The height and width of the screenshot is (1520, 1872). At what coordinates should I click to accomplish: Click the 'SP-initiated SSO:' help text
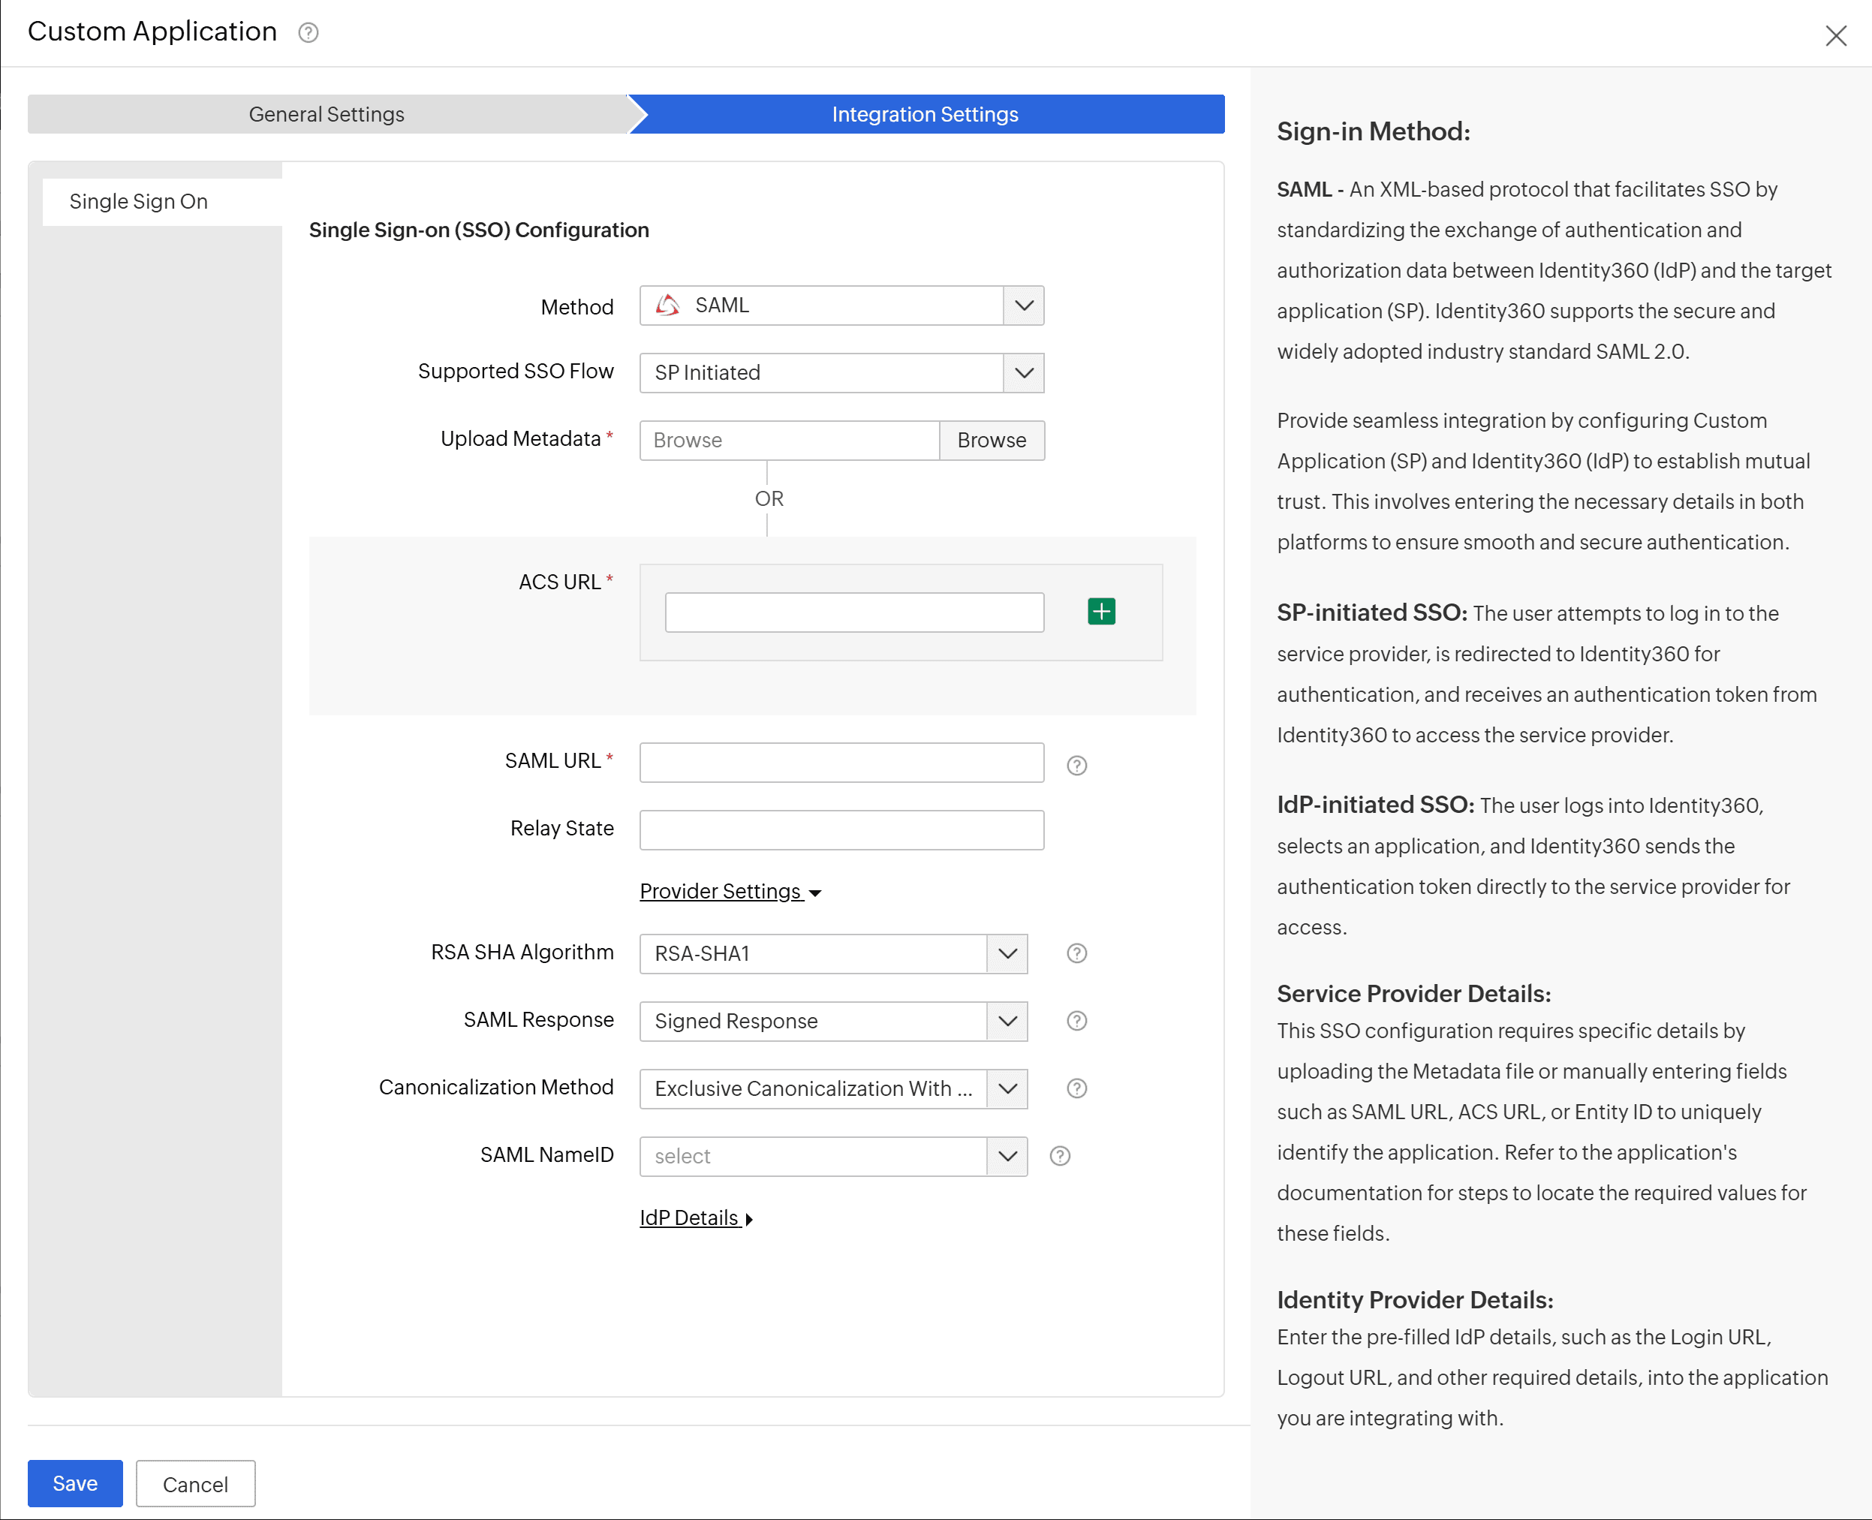coord(1371,613)
